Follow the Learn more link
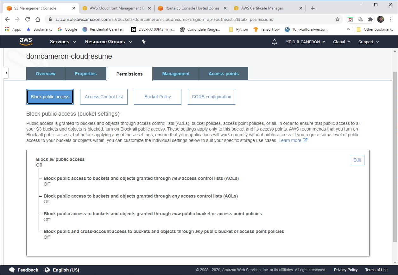The height and width of the screenshot is (275, 398). tap(293, 140)
